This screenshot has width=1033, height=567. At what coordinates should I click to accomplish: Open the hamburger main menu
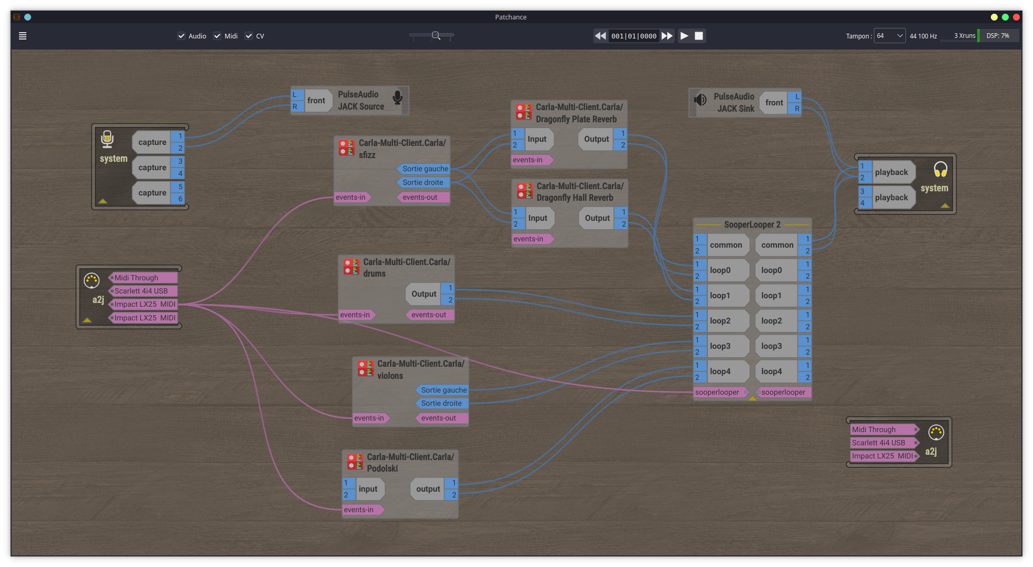click(23, 36)
